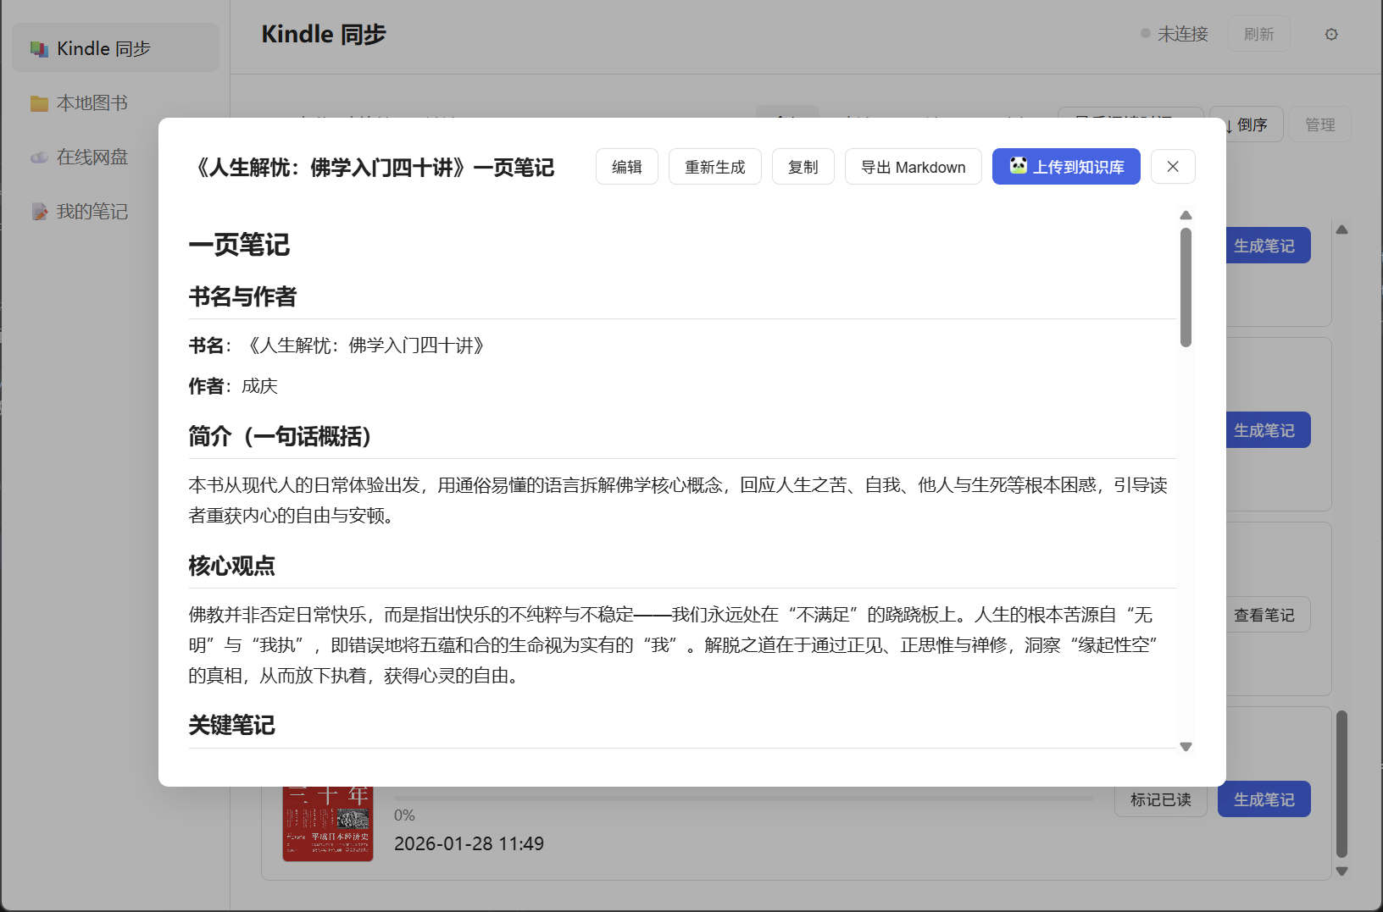Click 查看笔记 button
Viewport: 1383px width, 912px height.
click(x=1264, y=615)
